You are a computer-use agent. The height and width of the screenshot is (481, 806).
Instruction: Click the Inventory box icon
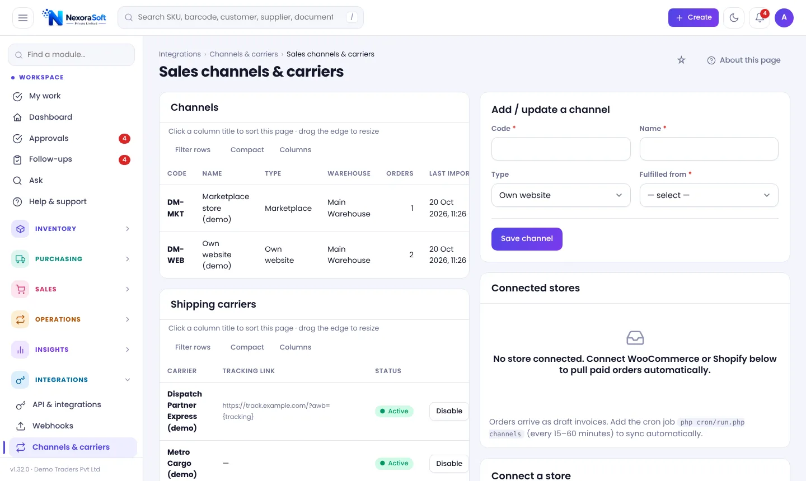20,229
